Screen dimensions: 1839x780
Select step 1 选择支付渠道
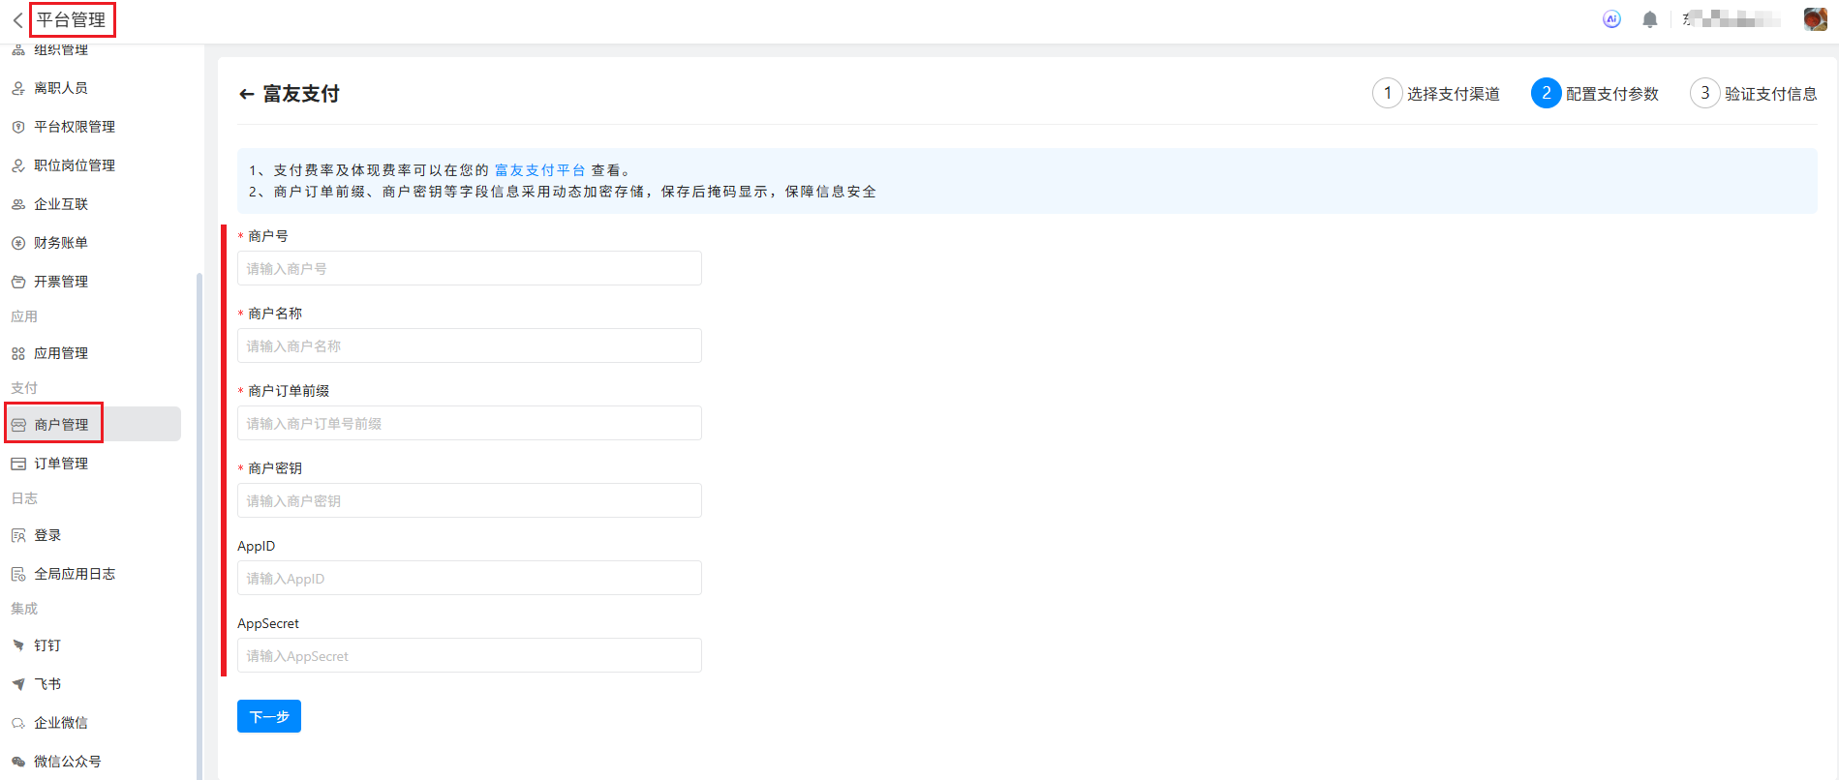(1436, 94)
